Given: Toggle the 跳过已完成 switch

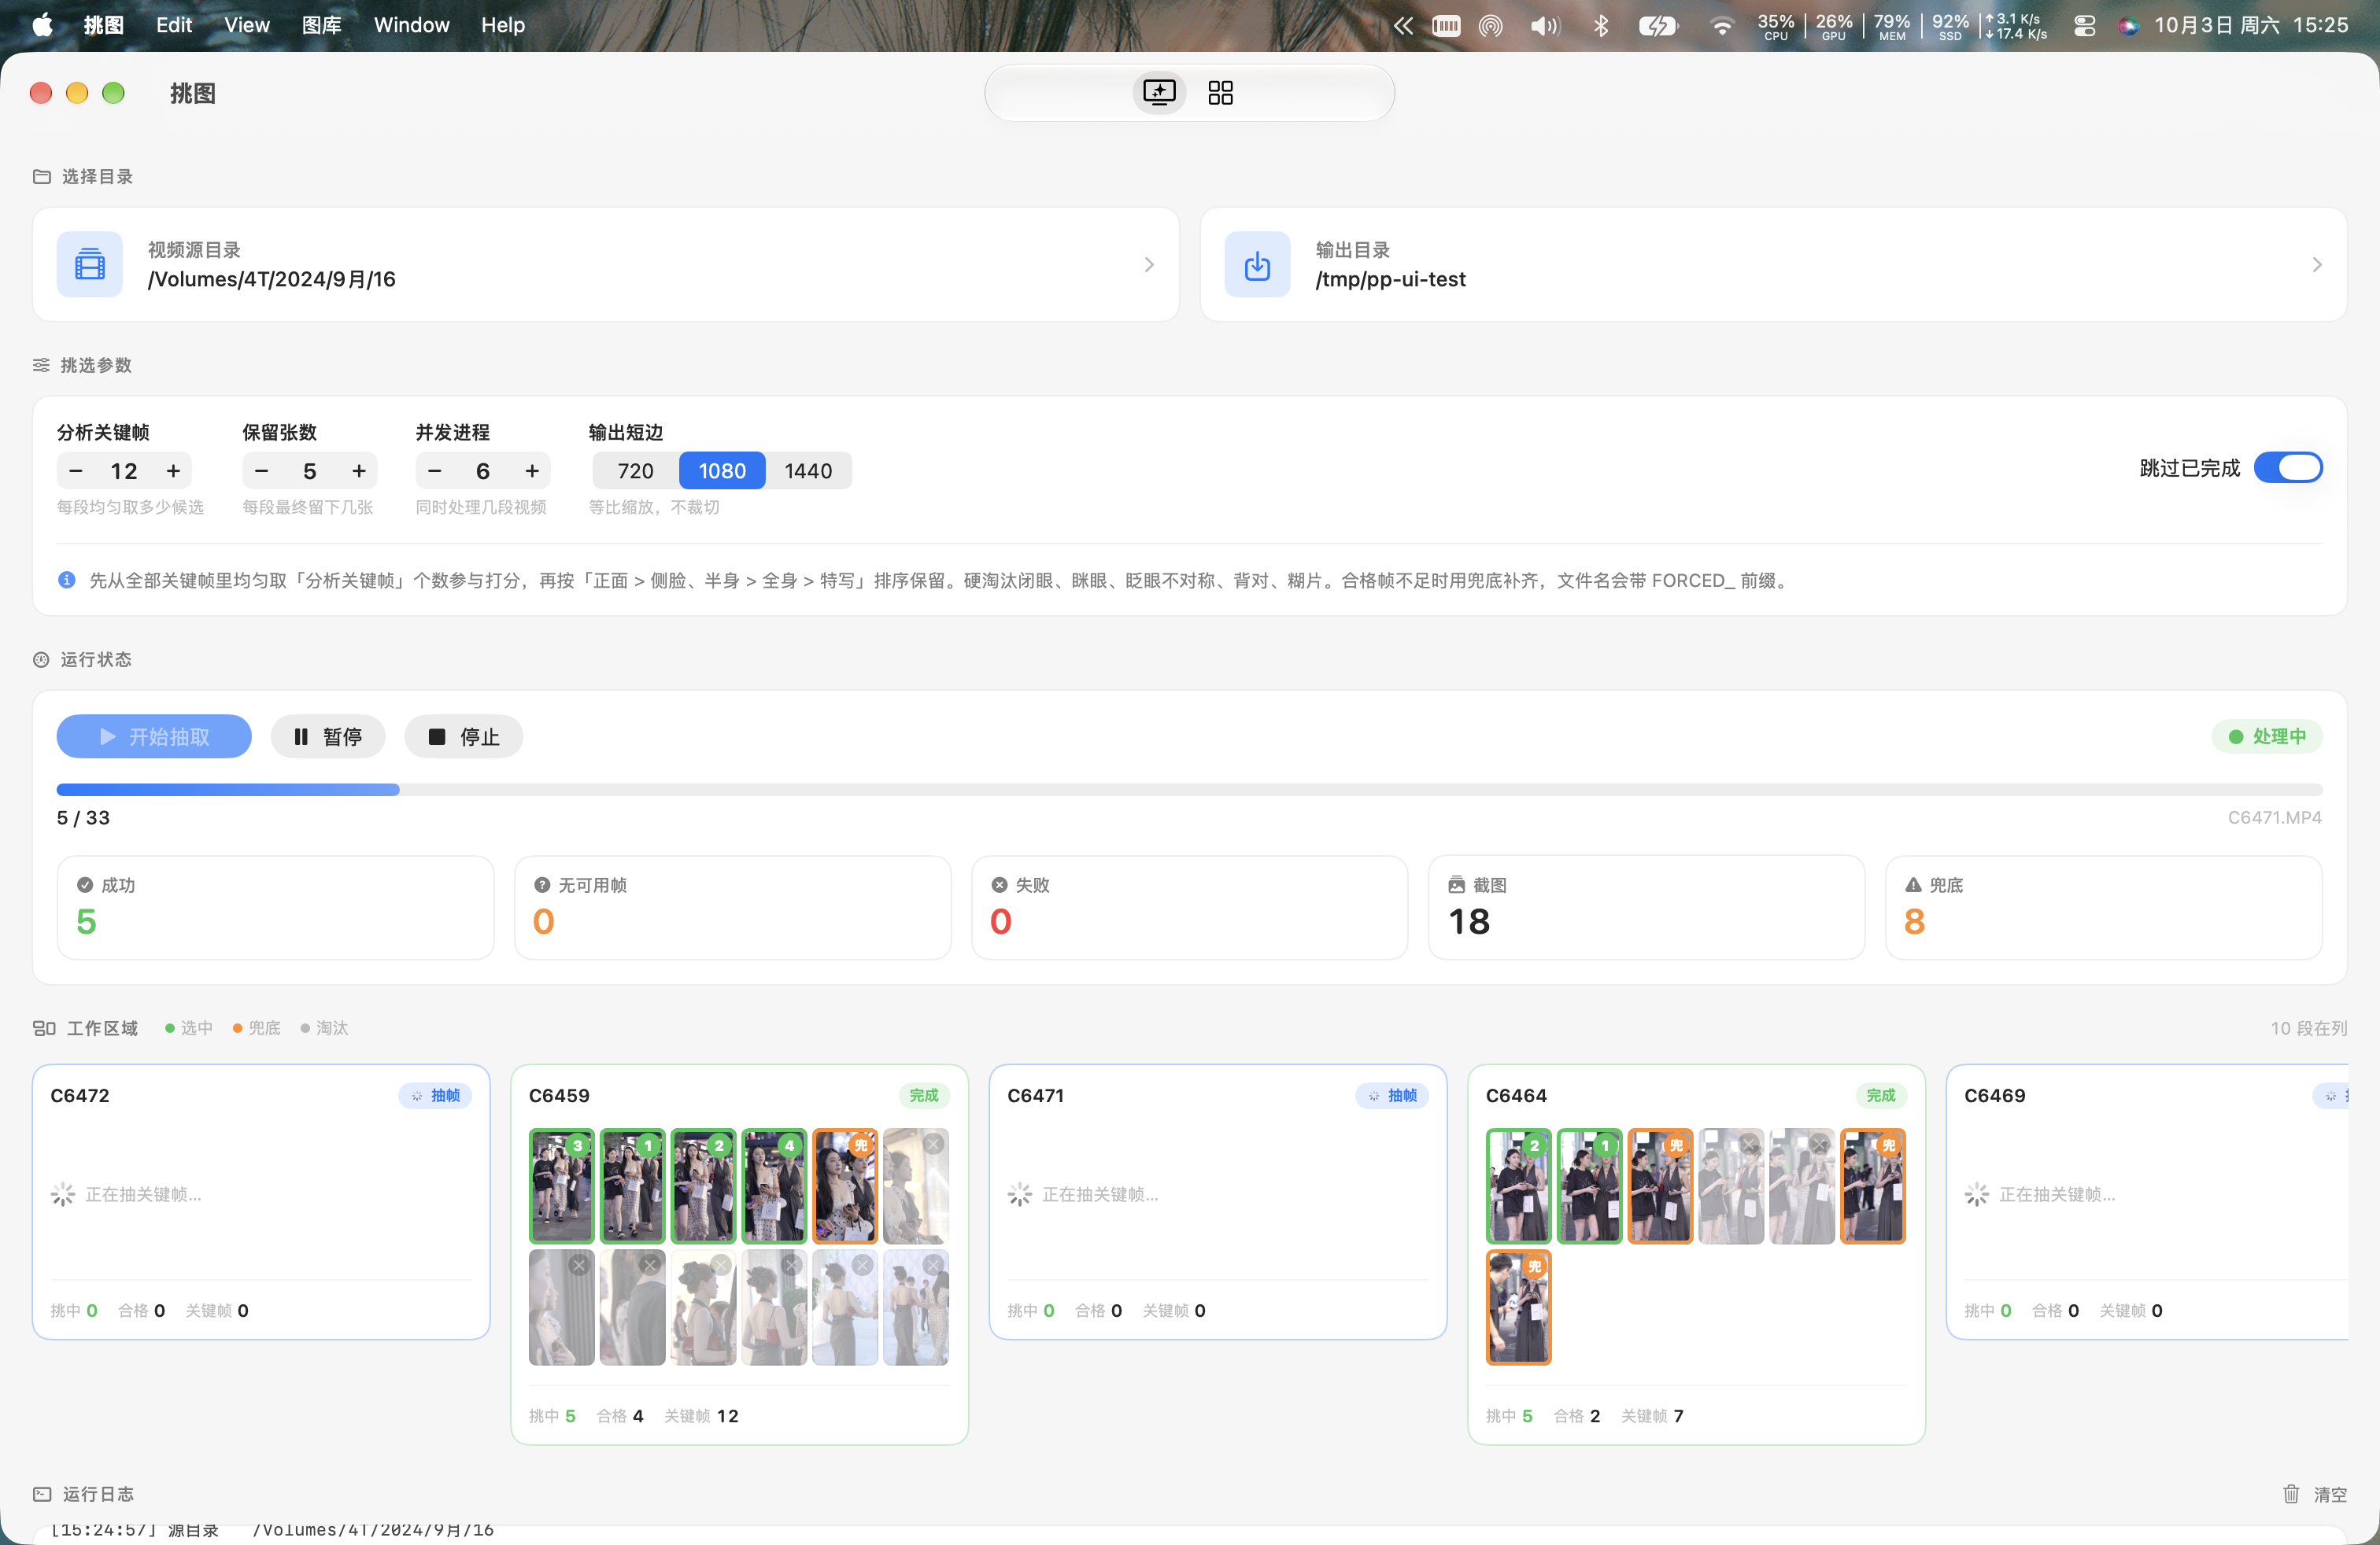Looking at the screenshot, I should (2288, 468).
